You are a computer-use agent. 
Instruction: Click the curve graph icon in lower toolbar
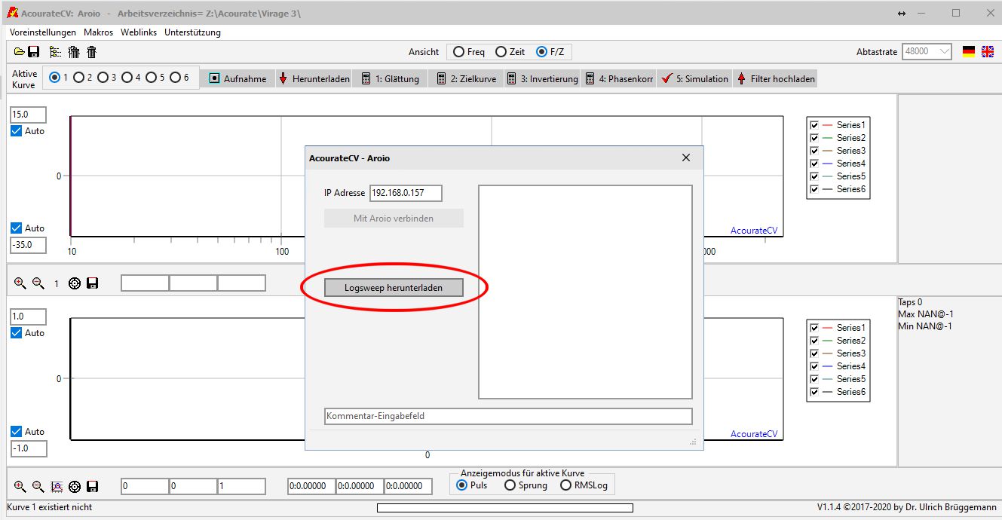point(57,487)
